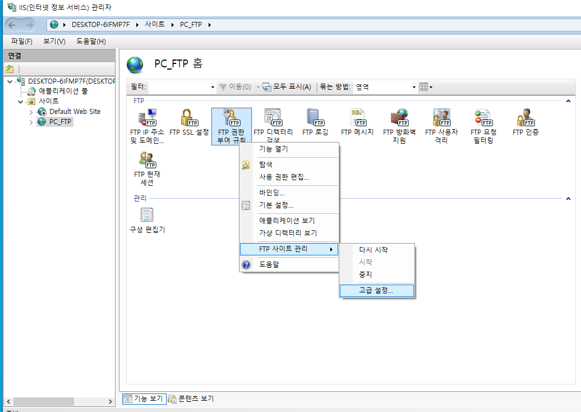This screenshot has height=412, width=581.
Task: Open view mode dropdown arrow
Action: tap(431, 87)
